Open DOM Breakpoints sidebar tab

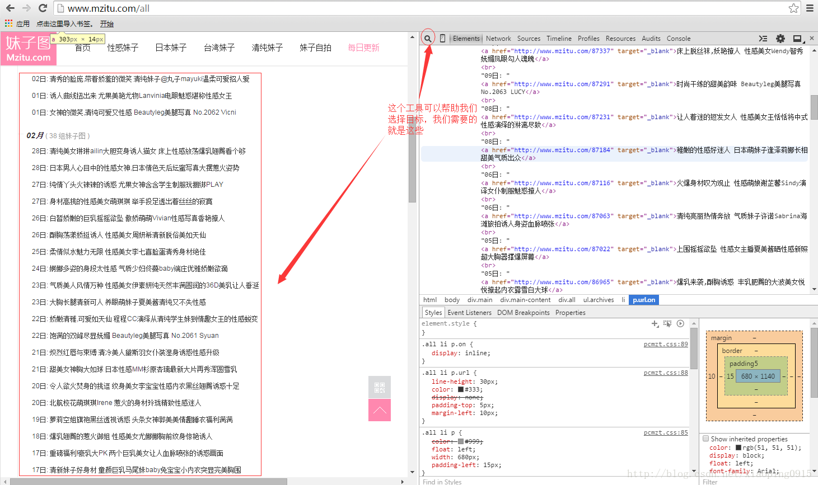(x=523, y=313)
